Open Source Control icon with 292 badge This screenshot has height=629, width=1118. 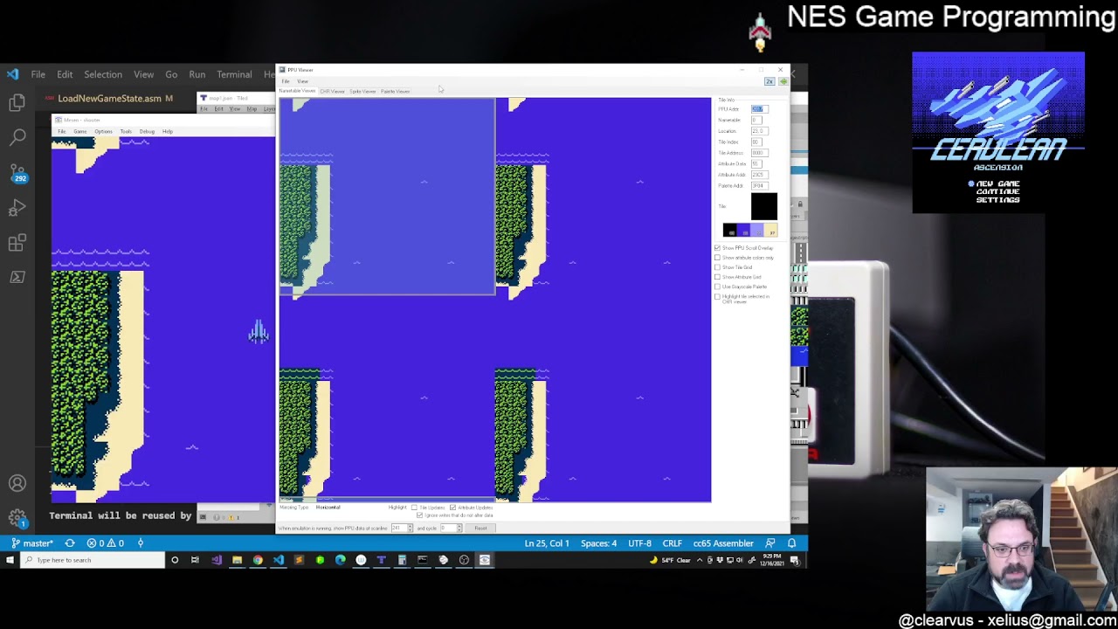pyautogui.click(x=17, y=172)
